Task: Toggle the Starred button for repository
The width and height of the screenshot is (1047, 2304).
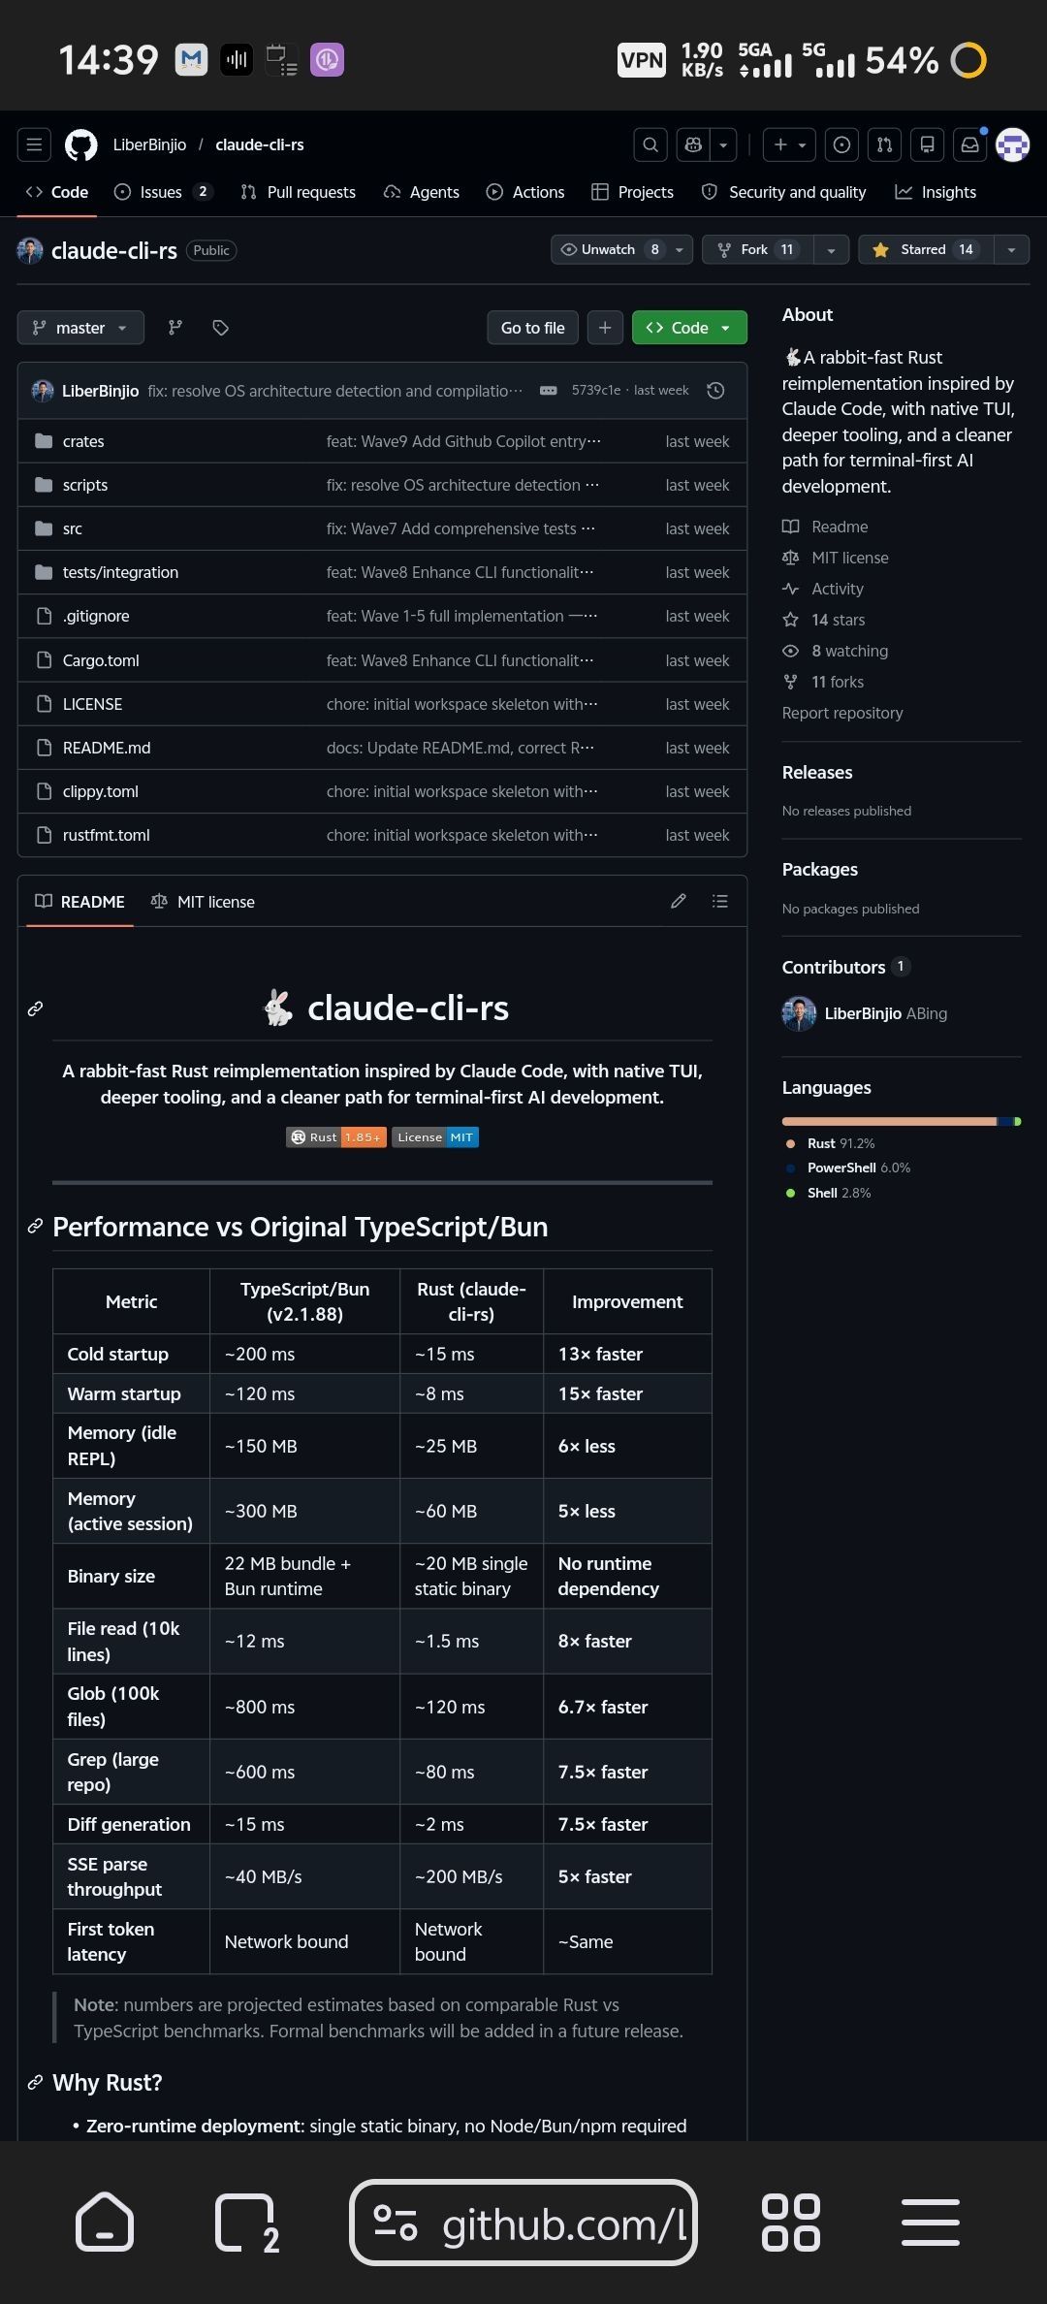Action: [922, 249]
